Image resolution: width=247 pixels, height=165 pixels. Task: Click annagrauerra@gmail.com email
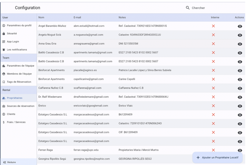point(89,44)
